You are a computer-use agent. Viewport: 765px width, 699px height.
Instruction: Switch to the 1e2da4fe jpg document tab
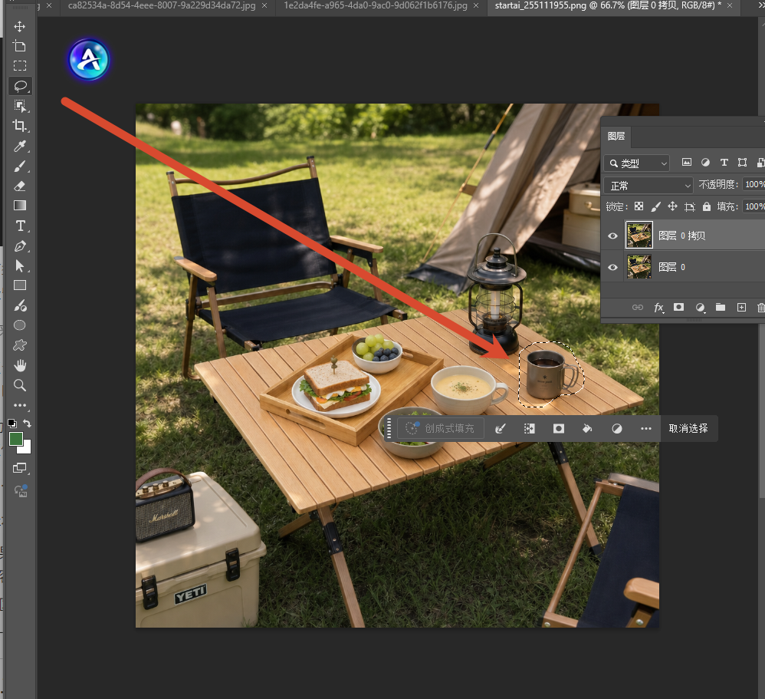(375, 6)
